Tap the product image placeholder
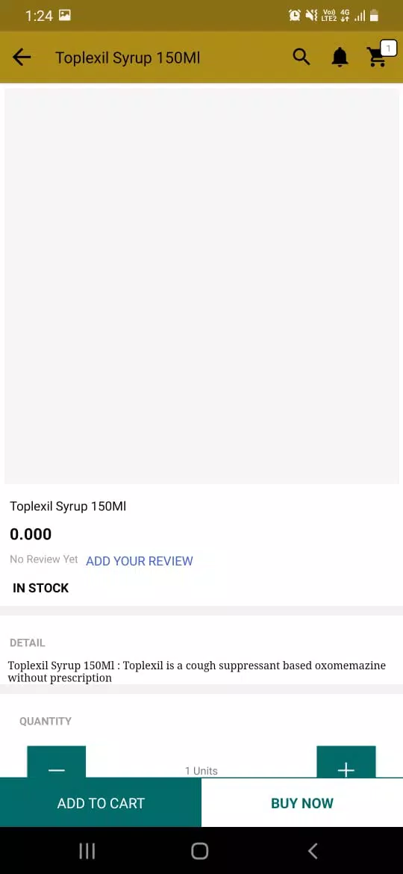Screen dimensions: 403x874 click(201, 286)
